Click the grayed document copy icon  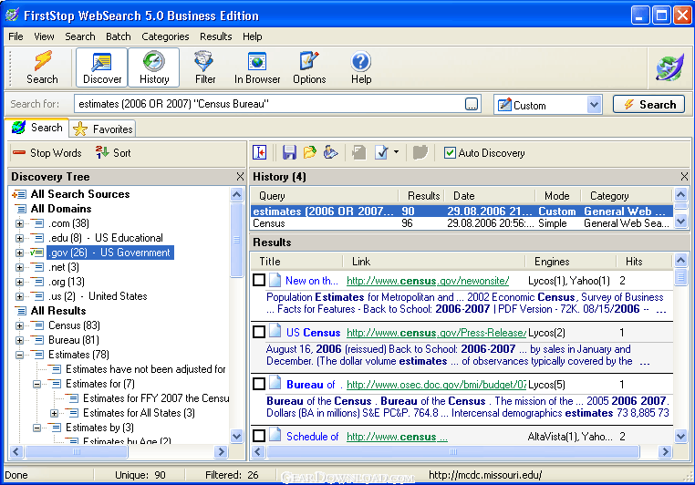point(359,153)
